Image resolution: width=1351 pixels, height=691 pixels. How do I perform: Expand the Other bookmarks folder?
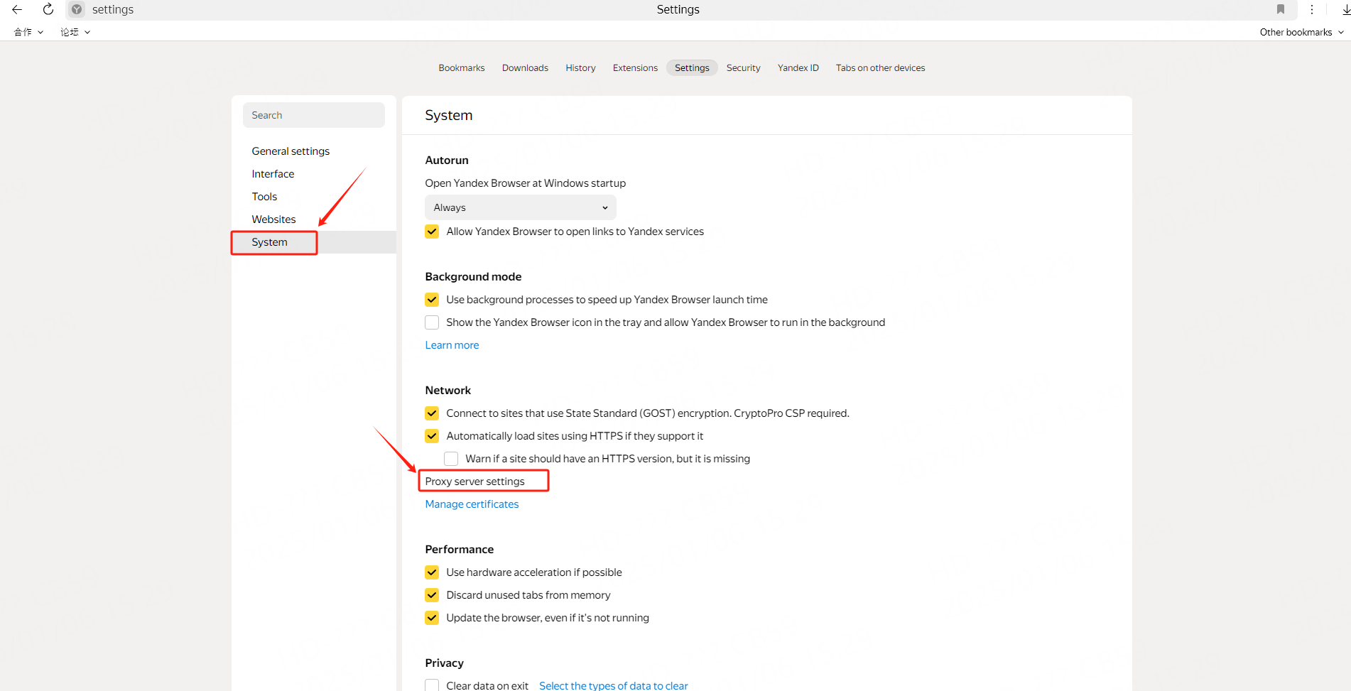point(1301,32)
